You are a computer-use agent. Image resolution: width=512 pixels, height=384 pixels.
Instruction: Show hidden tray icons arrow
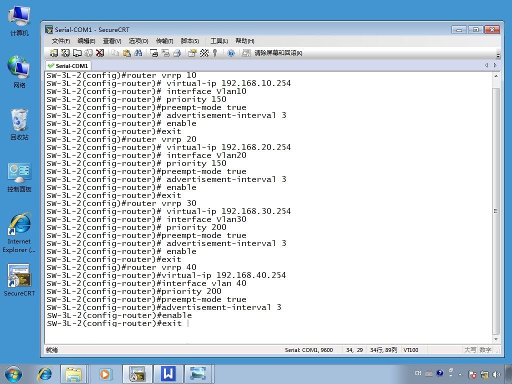click(x=460, y=374)
